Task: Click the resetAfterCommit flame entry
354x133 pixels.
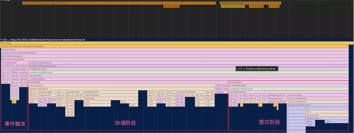Action: 277,95
